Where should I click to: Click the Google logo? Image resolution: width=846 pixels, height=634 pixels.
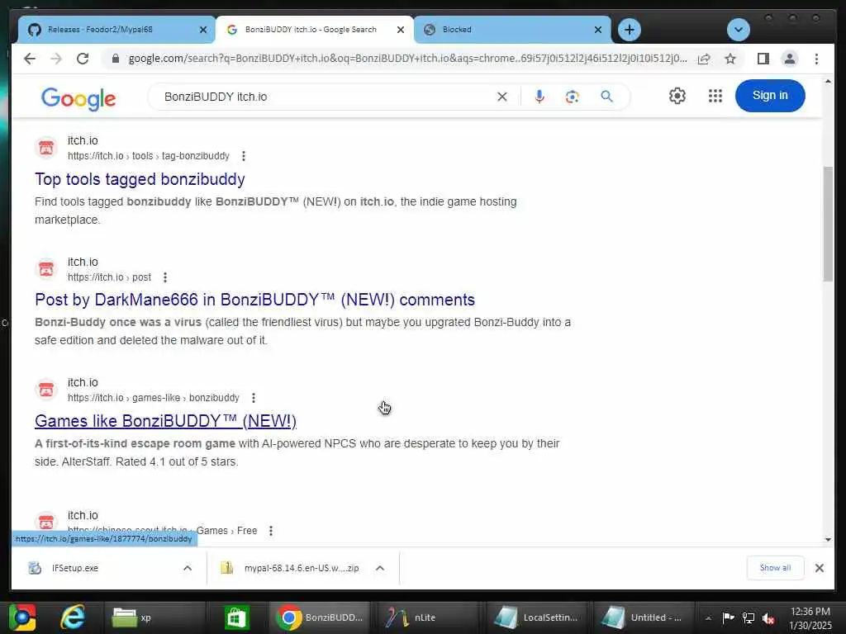tap(78, 98)
